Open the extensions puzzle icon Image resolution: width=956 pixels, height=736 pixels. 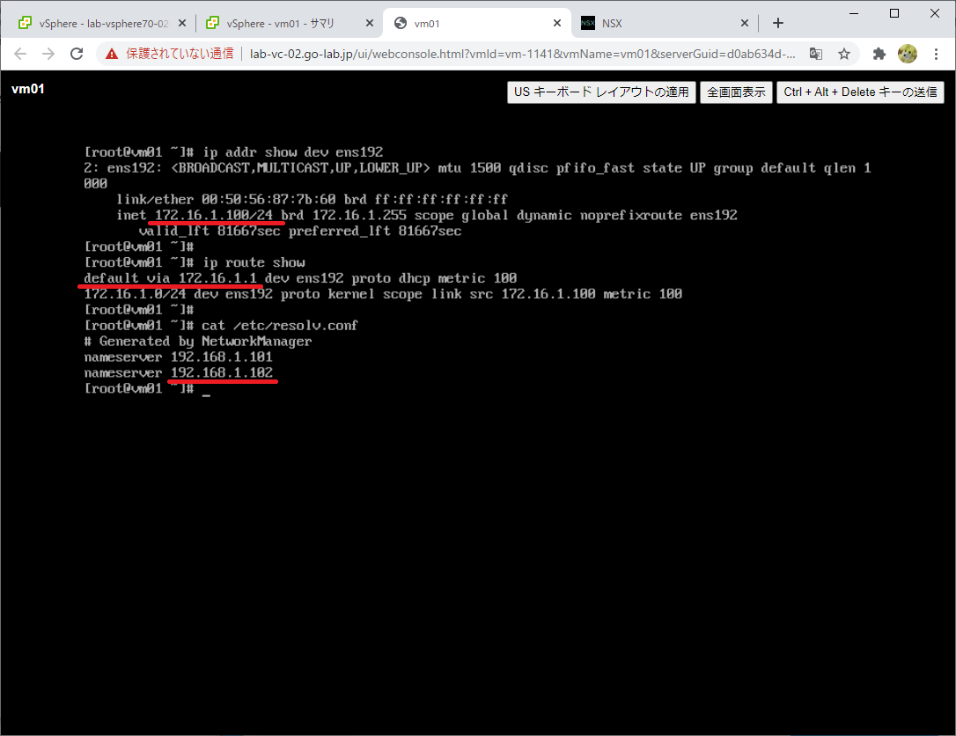(x=879, y=54)
